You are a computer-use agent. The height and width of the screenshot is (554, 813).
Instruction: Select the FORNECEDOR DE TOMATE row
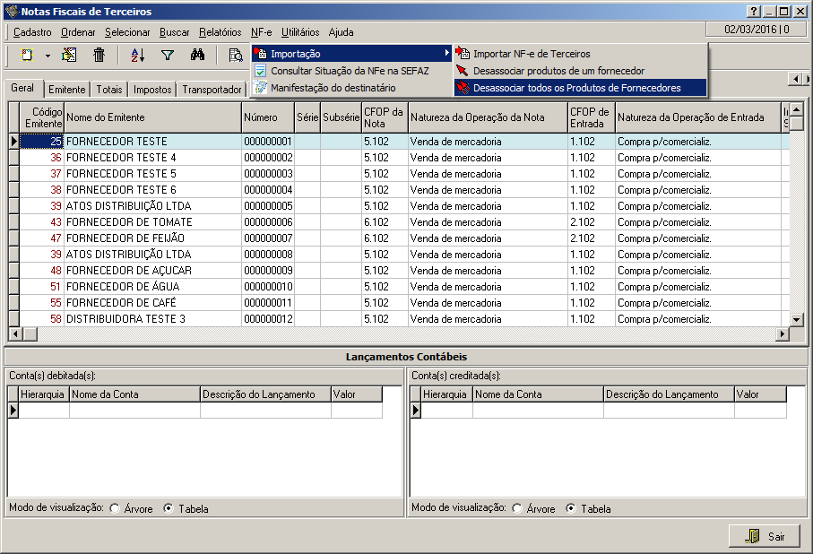[x=129, y=222]
